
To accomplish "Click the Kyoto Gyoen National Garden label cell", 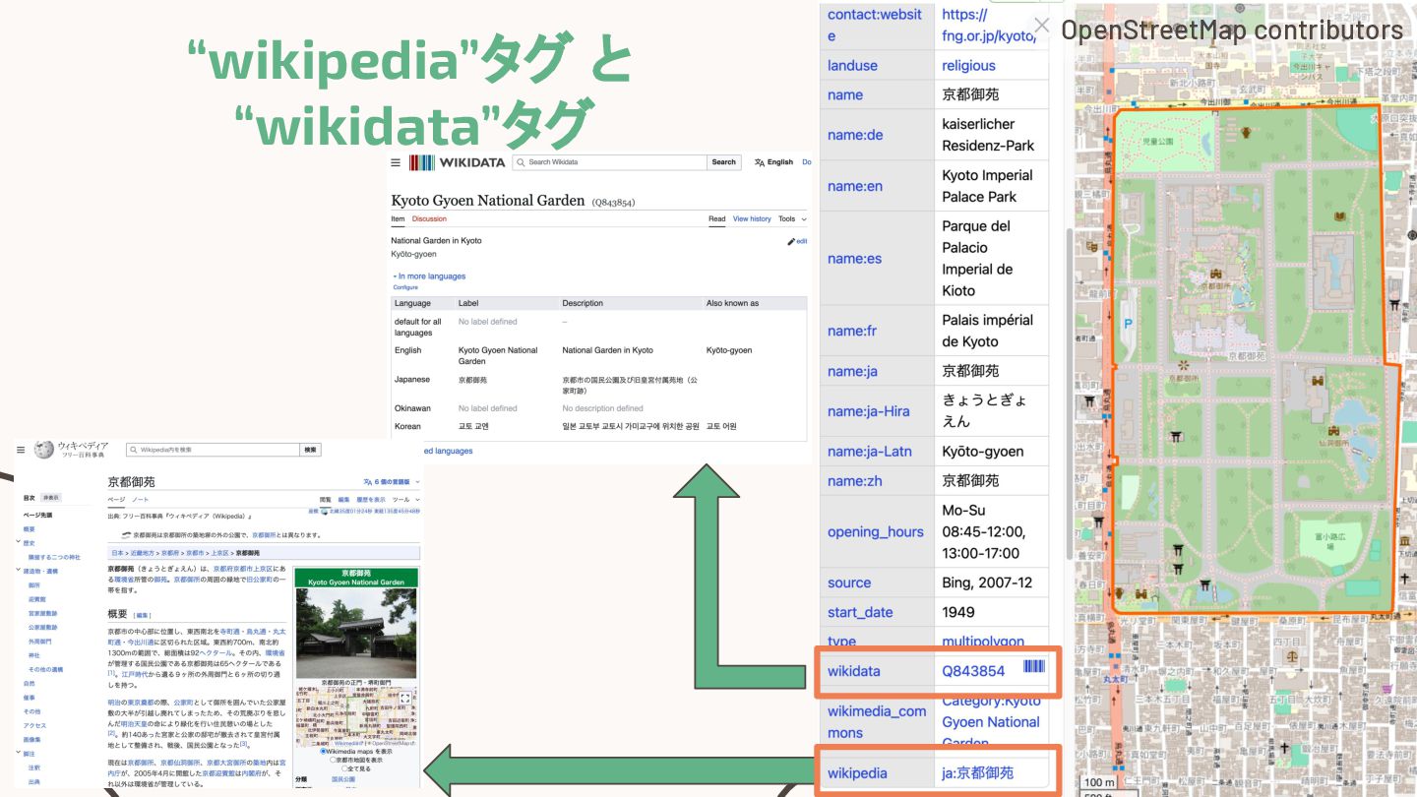I will tap(498, 355).
